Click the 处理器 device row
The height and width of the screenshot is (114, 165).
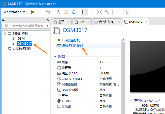88,68
